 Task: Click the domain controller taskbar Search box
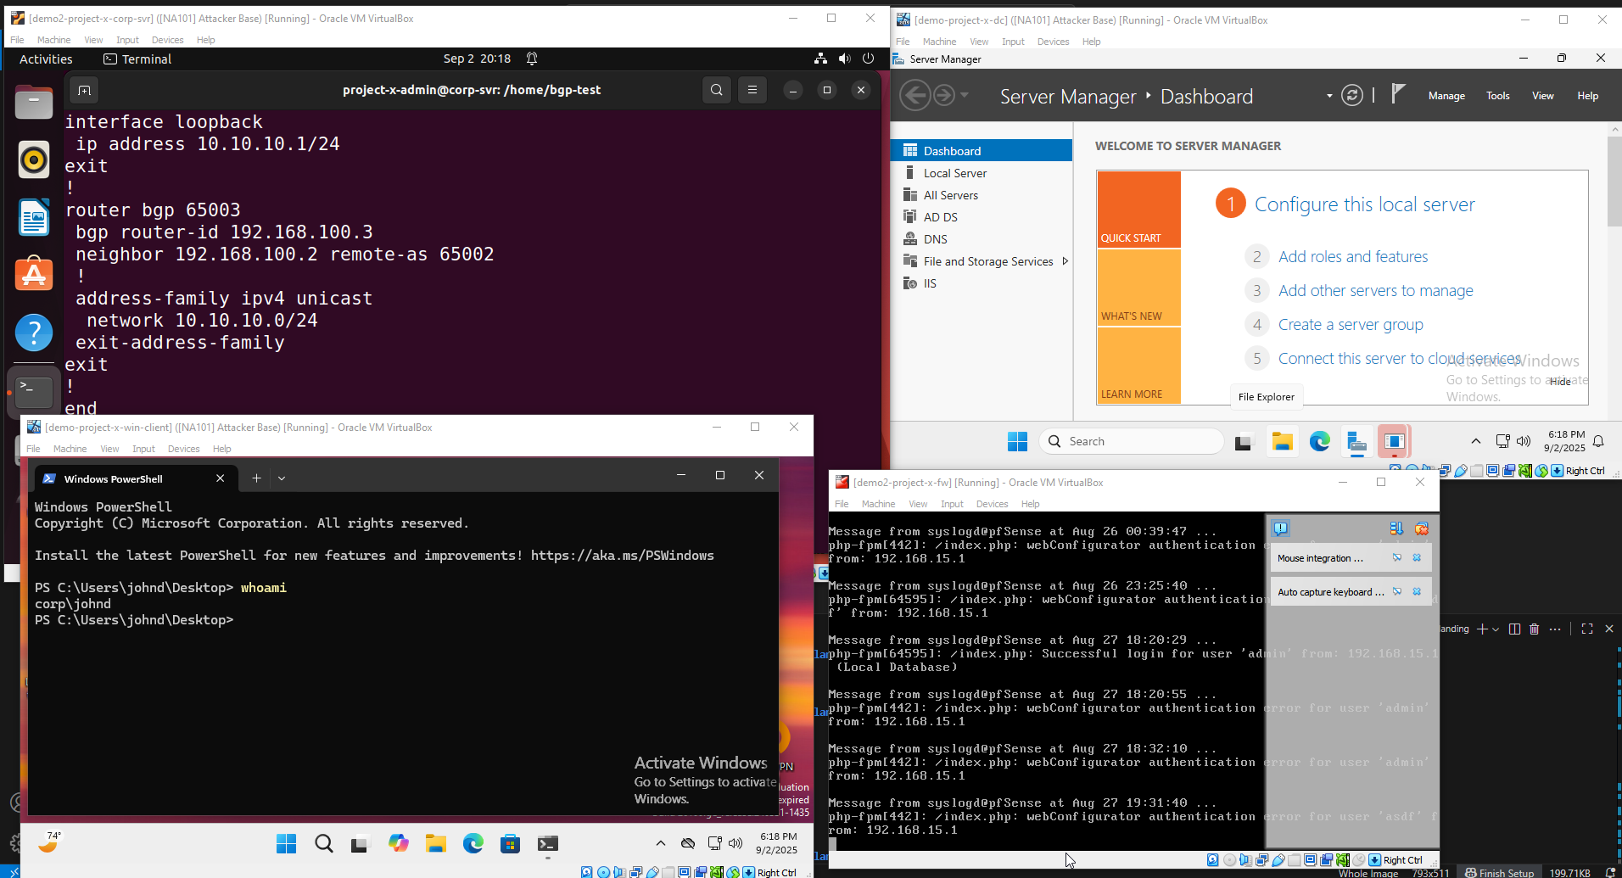pyautogui.click(x=1131, y=441)
